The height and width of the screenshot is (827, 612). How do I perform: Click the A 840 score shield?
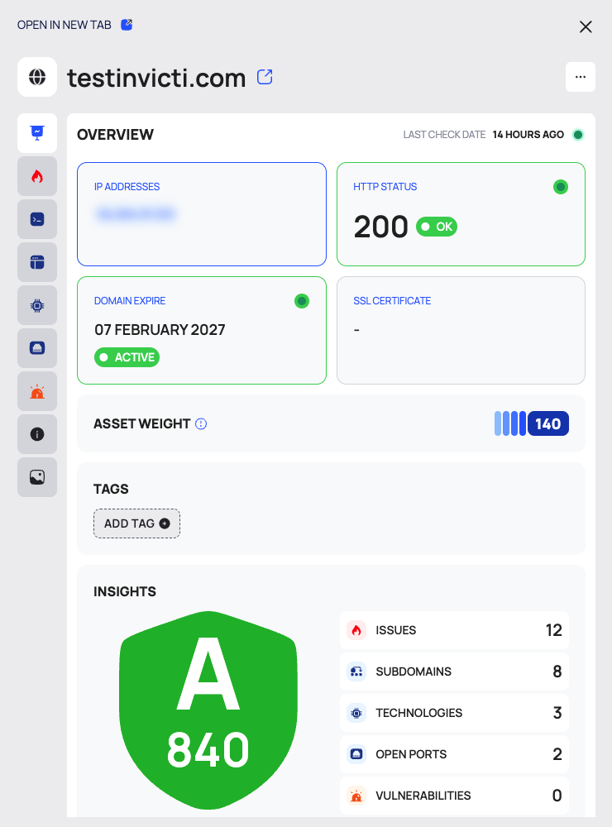(208, 710)
